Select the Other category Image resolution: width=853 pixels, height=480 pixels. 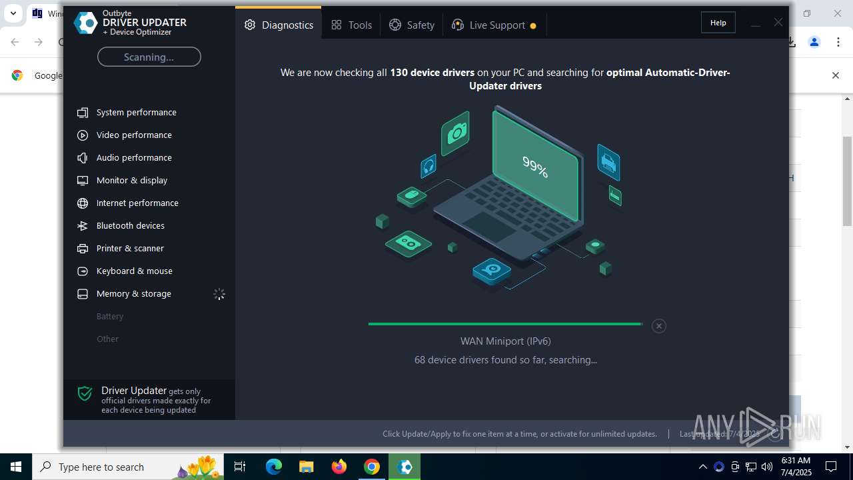[x=107, y=339]
